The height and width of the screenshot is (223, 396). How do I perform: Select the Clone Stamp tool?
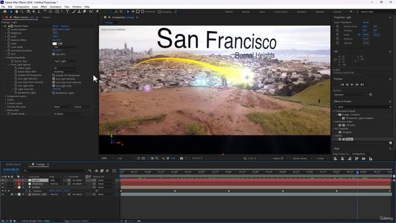[79, 12]
